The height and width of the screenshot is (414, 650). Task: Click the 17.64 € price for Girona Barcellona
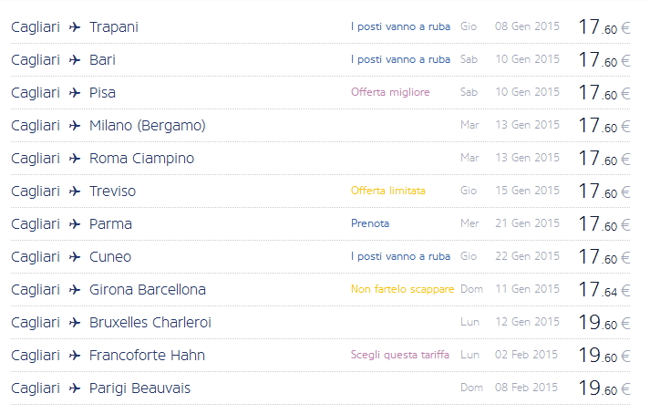[x=604, y=290]
